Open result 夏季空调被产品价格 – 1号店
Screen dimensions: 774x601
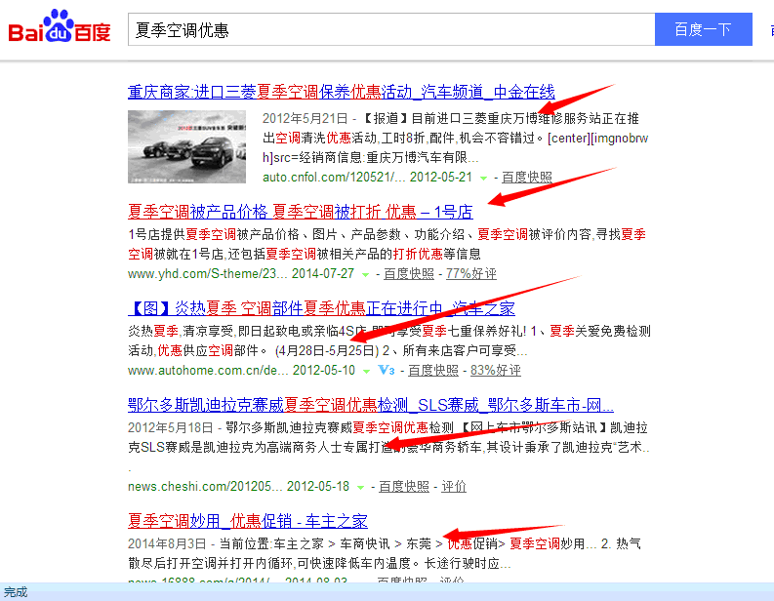[300, 212]
